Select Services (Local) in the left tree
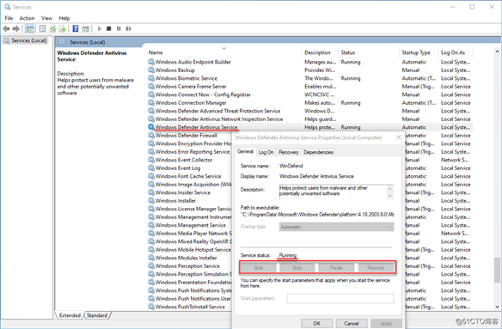The height and width of the screenshot is (329, 502). tap(25, 40)
